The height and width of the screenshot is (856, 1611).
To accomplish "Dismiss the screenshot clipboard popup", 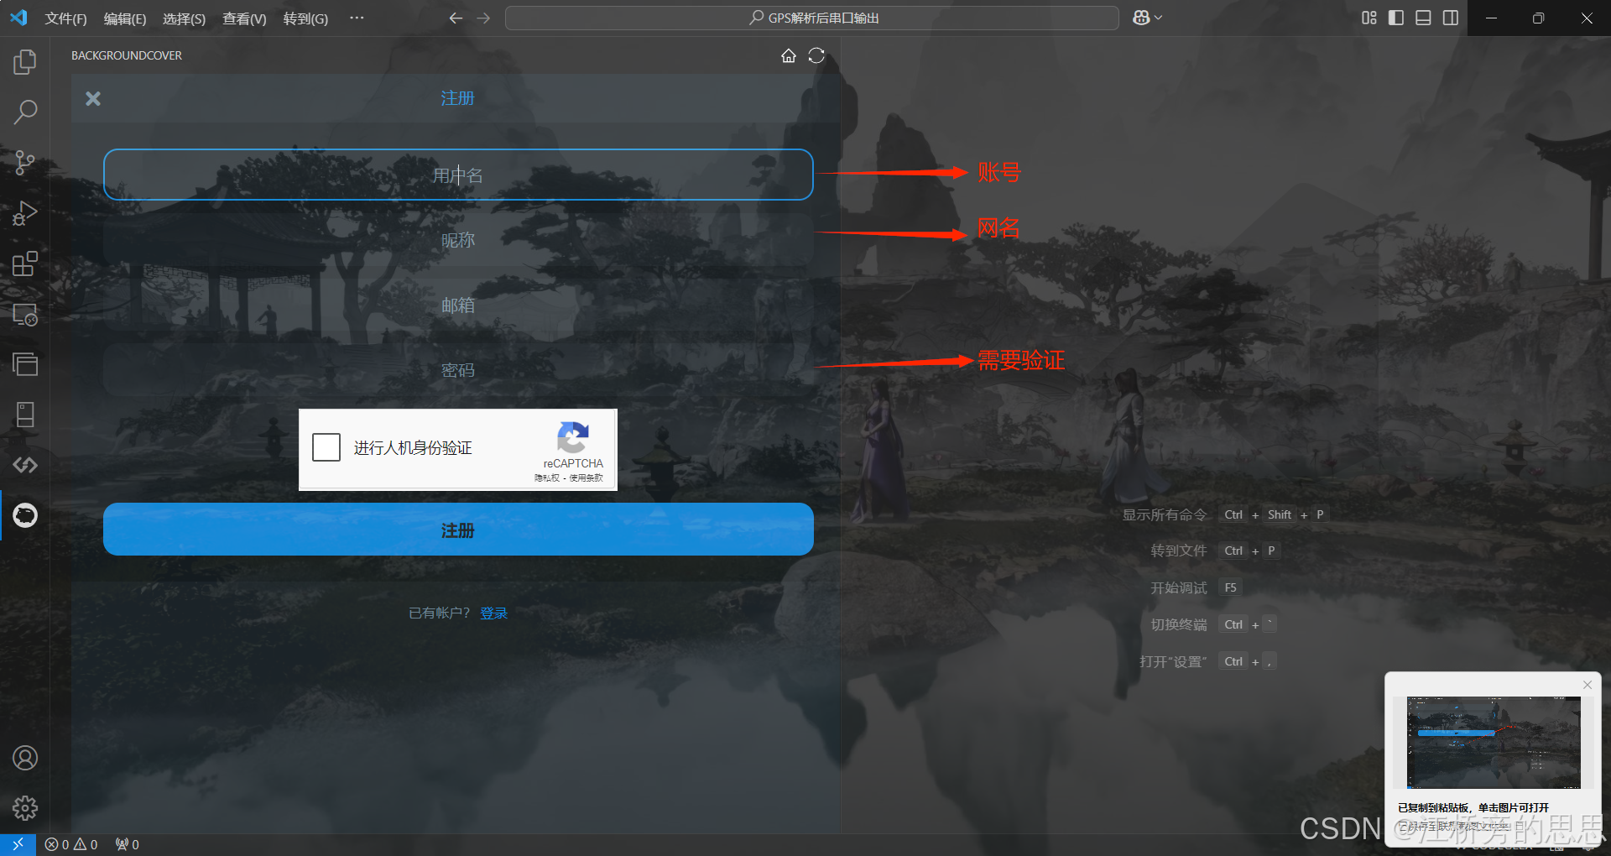I will (1588, 685).
